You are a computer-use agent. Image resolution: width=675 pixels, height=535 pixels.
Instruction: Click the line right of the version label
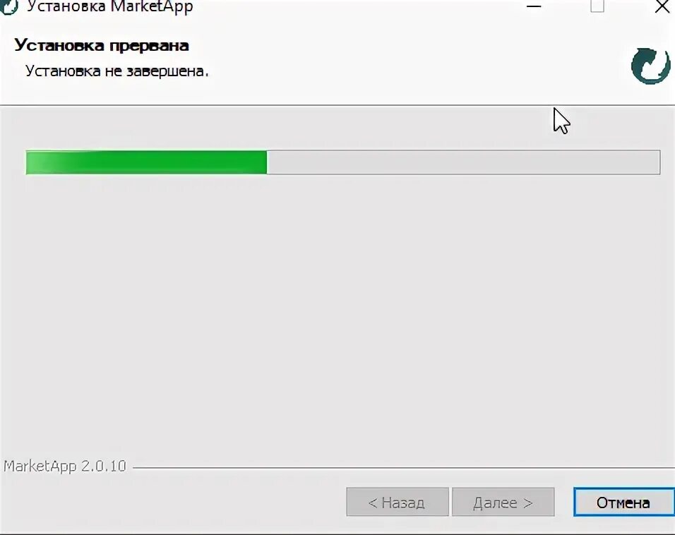pos(404,467)
